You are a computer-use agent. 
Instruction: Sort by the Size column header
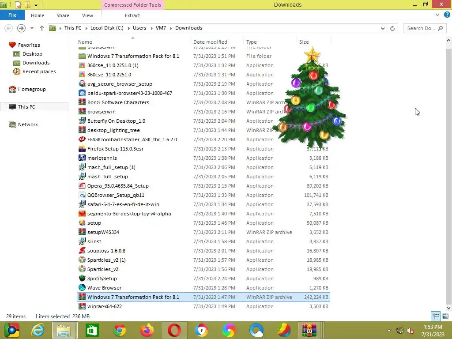(304, 42)
